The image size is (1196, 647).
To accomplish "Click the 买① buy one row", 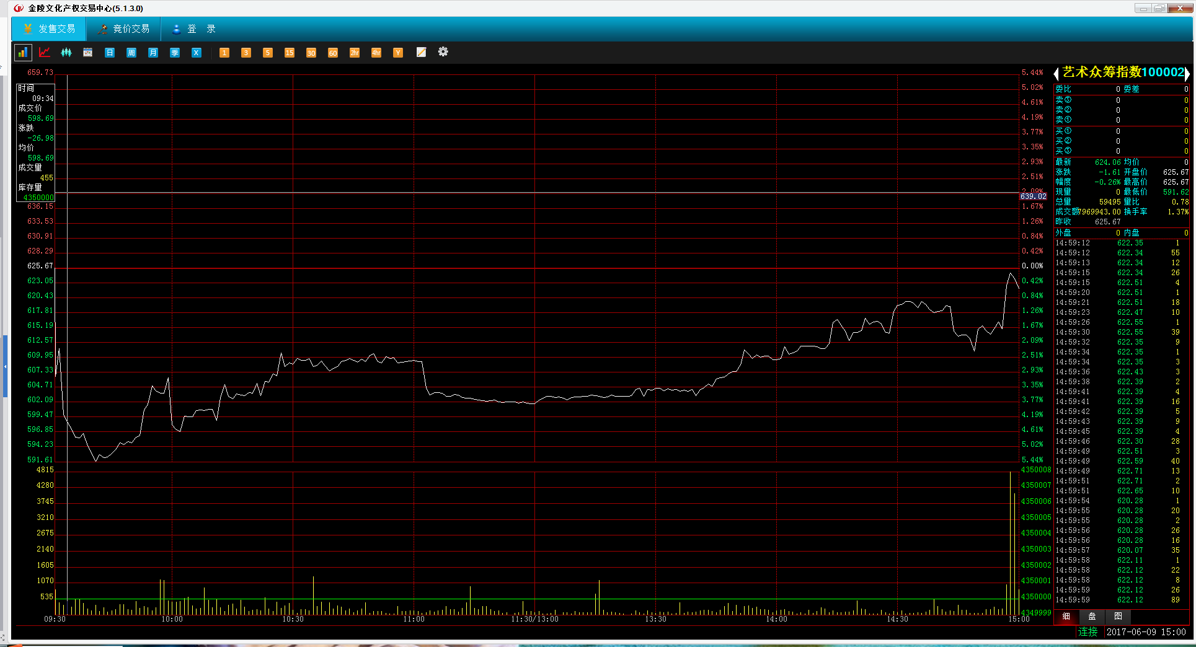I will 1121,131.
